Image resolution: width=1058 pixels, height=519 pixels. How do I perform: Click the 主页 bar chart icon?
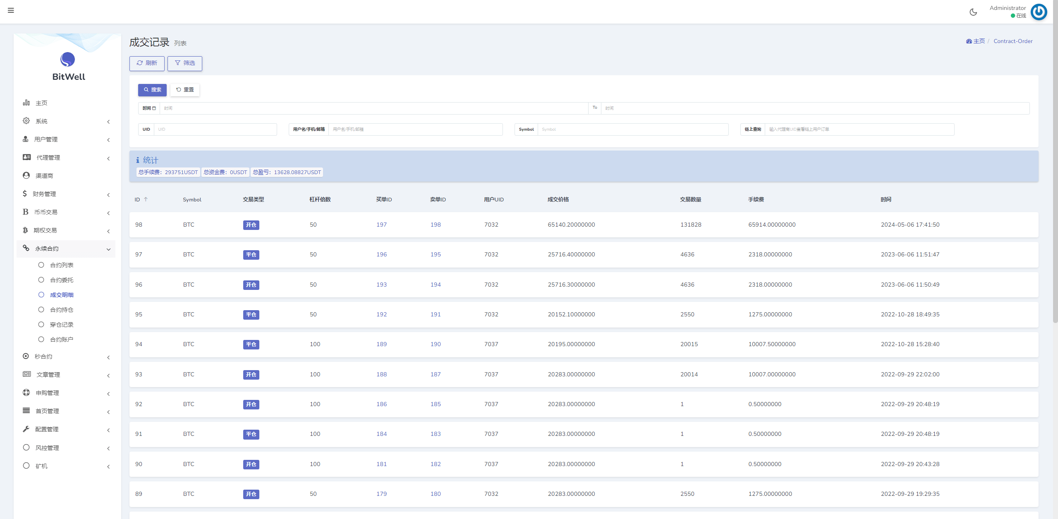pyautogui.click(x=26, y=103)
